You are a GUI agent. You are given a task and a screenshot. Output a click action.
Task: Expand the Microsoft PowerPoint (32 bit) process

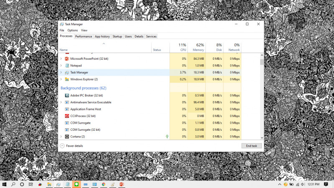pos(61,58)
